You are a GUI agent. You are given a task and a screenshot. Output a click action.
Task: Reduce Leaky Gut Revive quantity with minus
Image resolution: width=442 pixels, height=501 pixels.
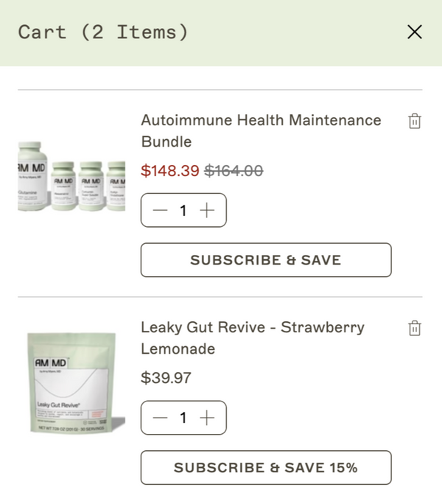(x=161, y=418)
